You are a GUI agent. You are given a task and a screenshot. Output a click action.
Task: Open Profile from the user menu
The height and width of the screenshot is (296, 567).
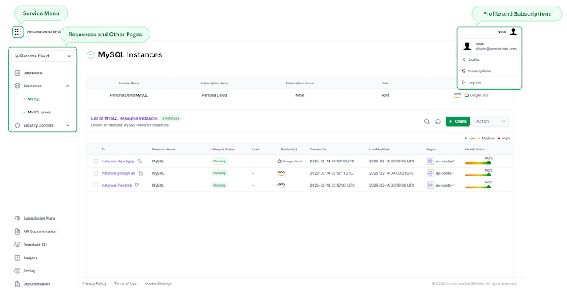[x=473, y=60]
